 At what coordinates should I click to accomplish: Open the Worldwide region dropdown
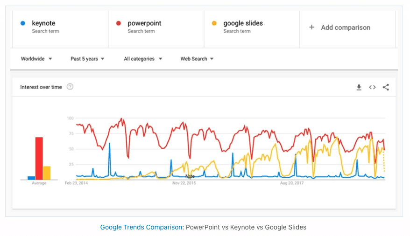(36, 59)
